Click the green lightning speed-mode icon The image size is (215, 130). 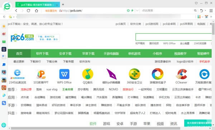point(132,10)
